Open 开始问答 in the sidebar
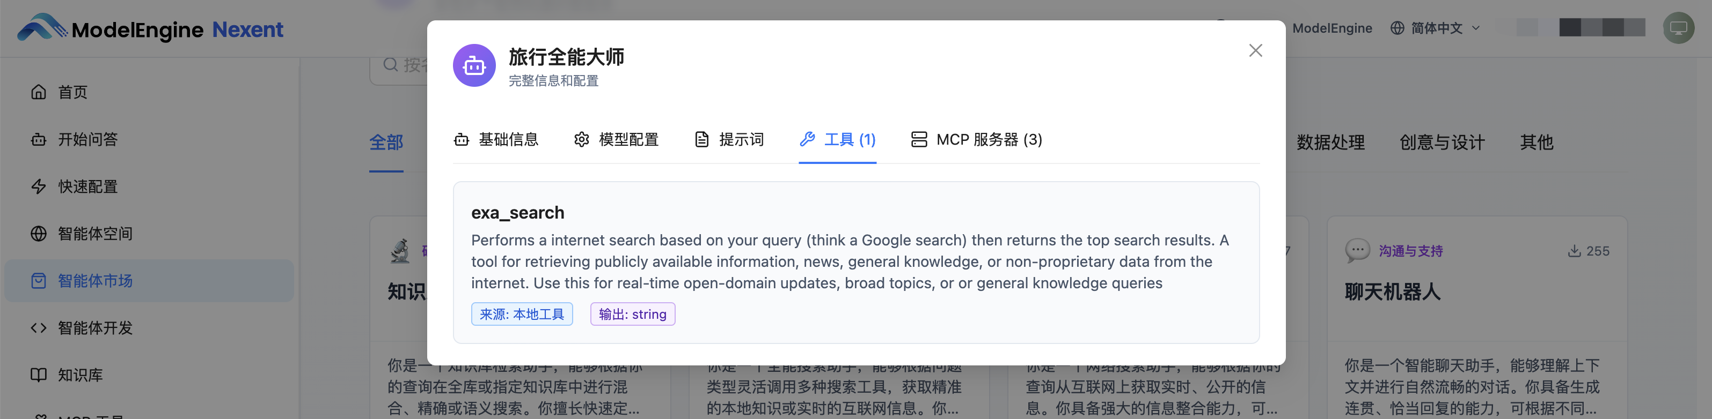The height and width of the screenshot is (419, 1712). (87, 139)
